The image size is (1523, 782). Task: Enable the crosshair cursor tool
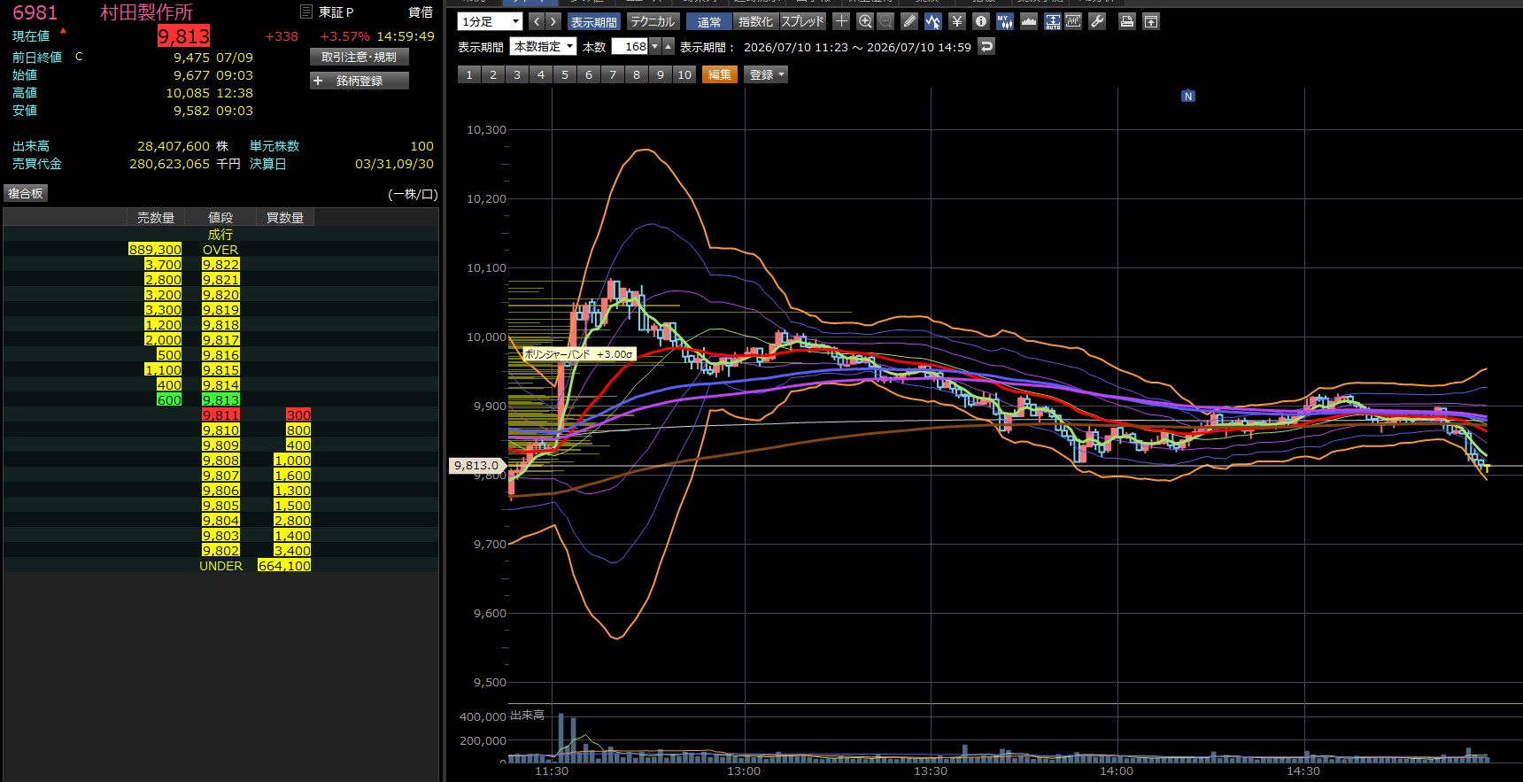point(841,21)
